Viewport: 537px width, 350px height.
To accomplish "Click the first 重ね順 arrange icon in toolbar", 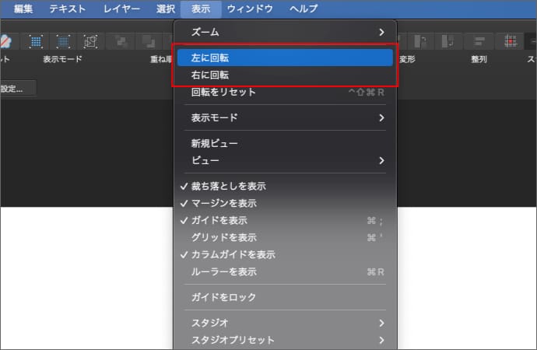I will pyautogui.click(x=120, y=40).
